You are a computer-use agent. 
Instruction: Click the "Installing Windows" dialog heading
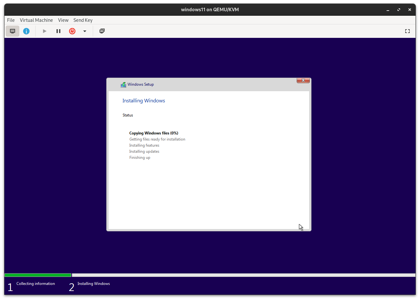tap(144, 101)
